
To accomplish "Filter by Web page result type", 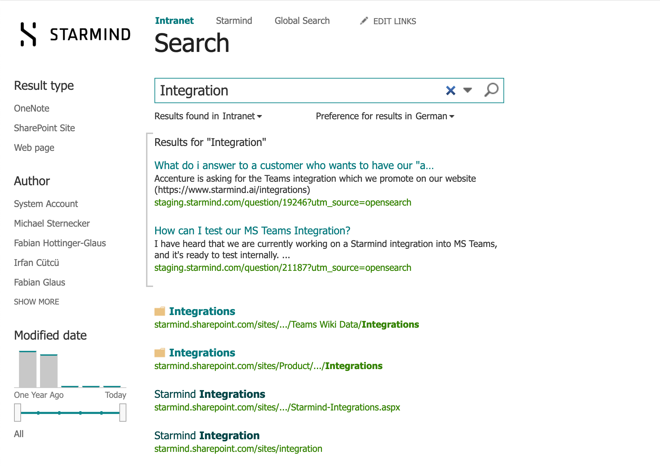I will click(x=34, y=148).
